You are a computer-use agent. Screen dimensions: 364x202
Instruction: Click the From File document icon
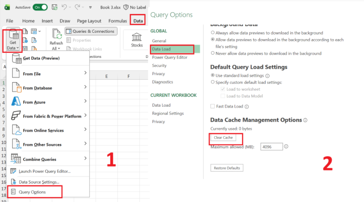coord(16,73)
